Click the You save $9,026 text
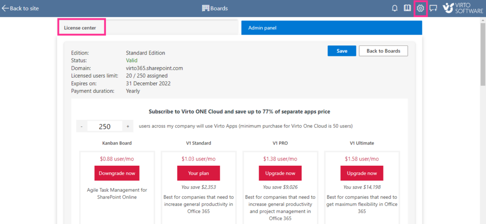 (x=280, y=187)
